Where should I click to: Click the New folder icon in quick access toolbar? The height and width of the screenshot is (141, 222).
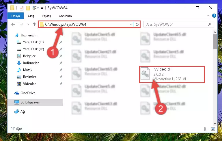click(x=28, y=8)
